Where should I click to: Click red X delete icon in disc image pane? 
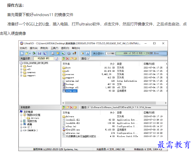tap(67, 59)
